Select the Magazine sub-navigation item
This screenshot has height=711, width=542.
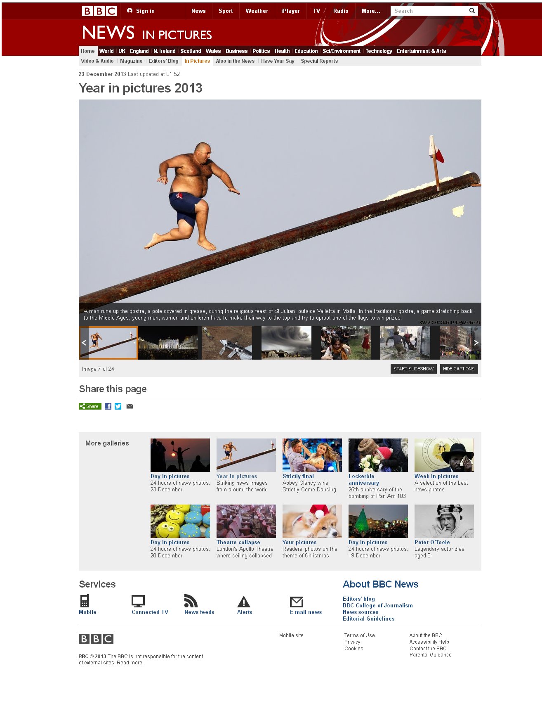131,61
